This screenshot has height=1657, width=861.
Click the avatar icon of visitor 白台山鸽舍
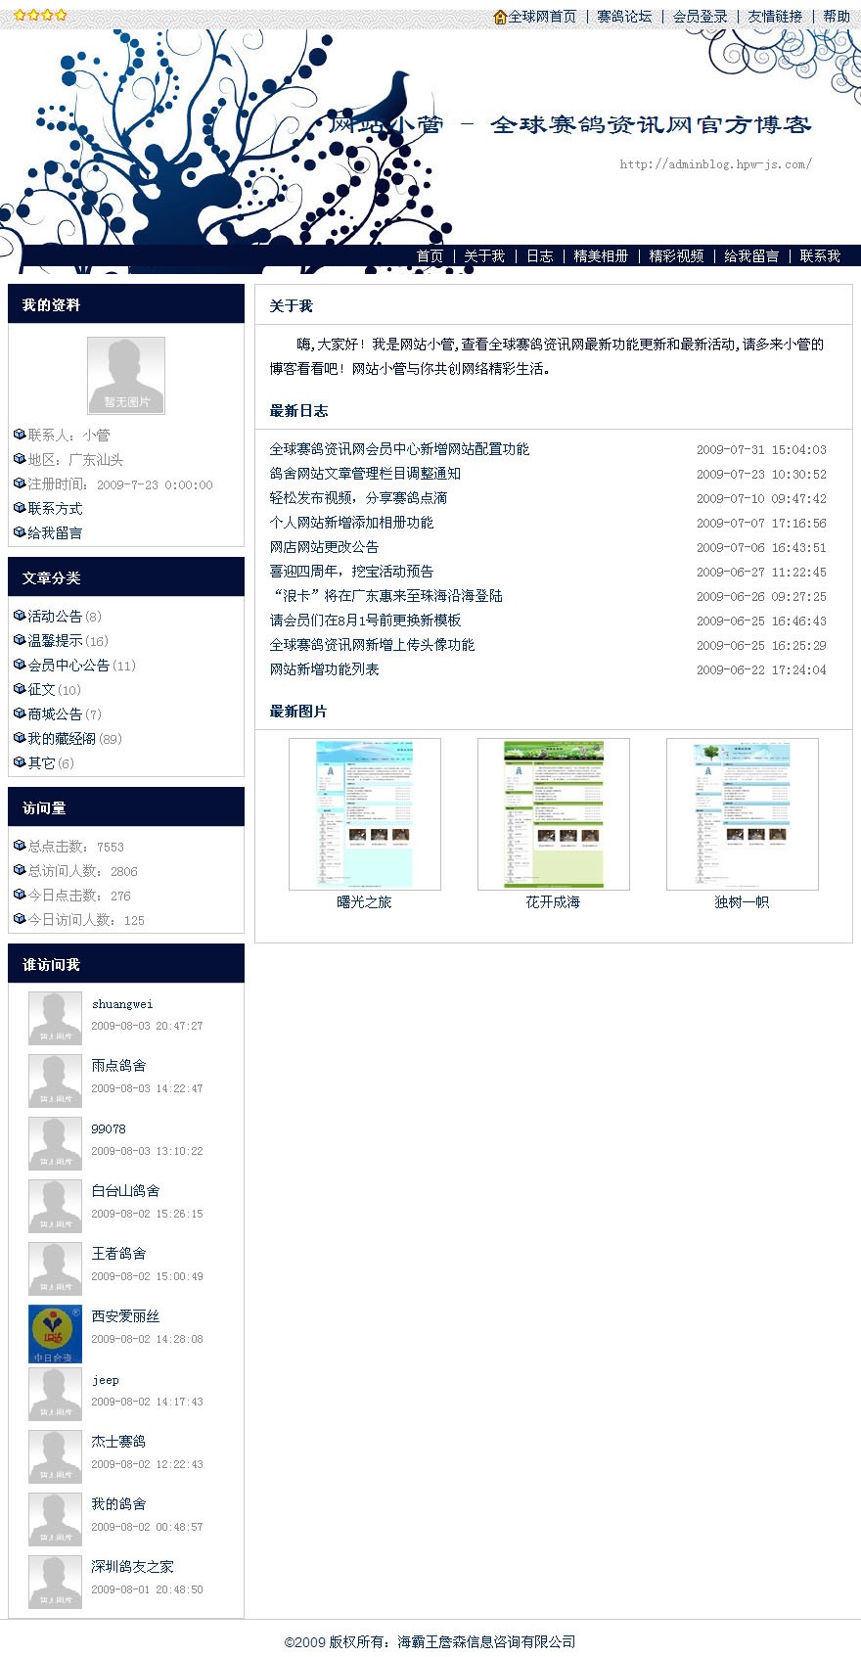coord(55,1206)
